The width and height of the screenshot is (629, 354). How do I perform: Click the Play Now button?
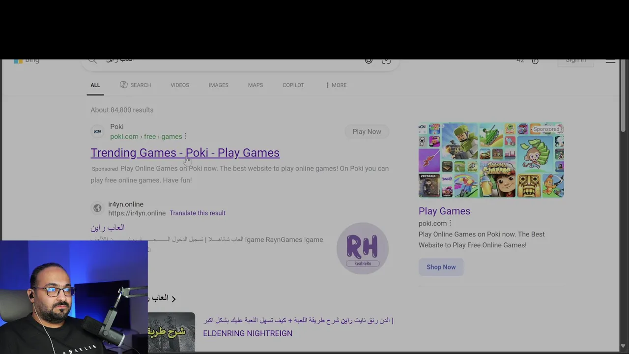pyautogui.click(x=367, y=131)
